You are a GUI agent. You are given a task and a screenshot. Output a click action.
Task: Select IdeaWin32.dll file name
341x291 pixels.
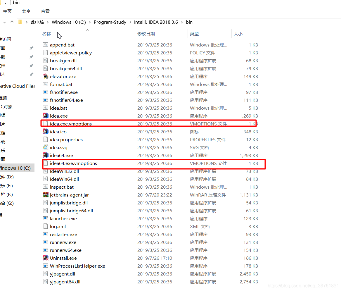pyautogui.click(x=64, y=171)
